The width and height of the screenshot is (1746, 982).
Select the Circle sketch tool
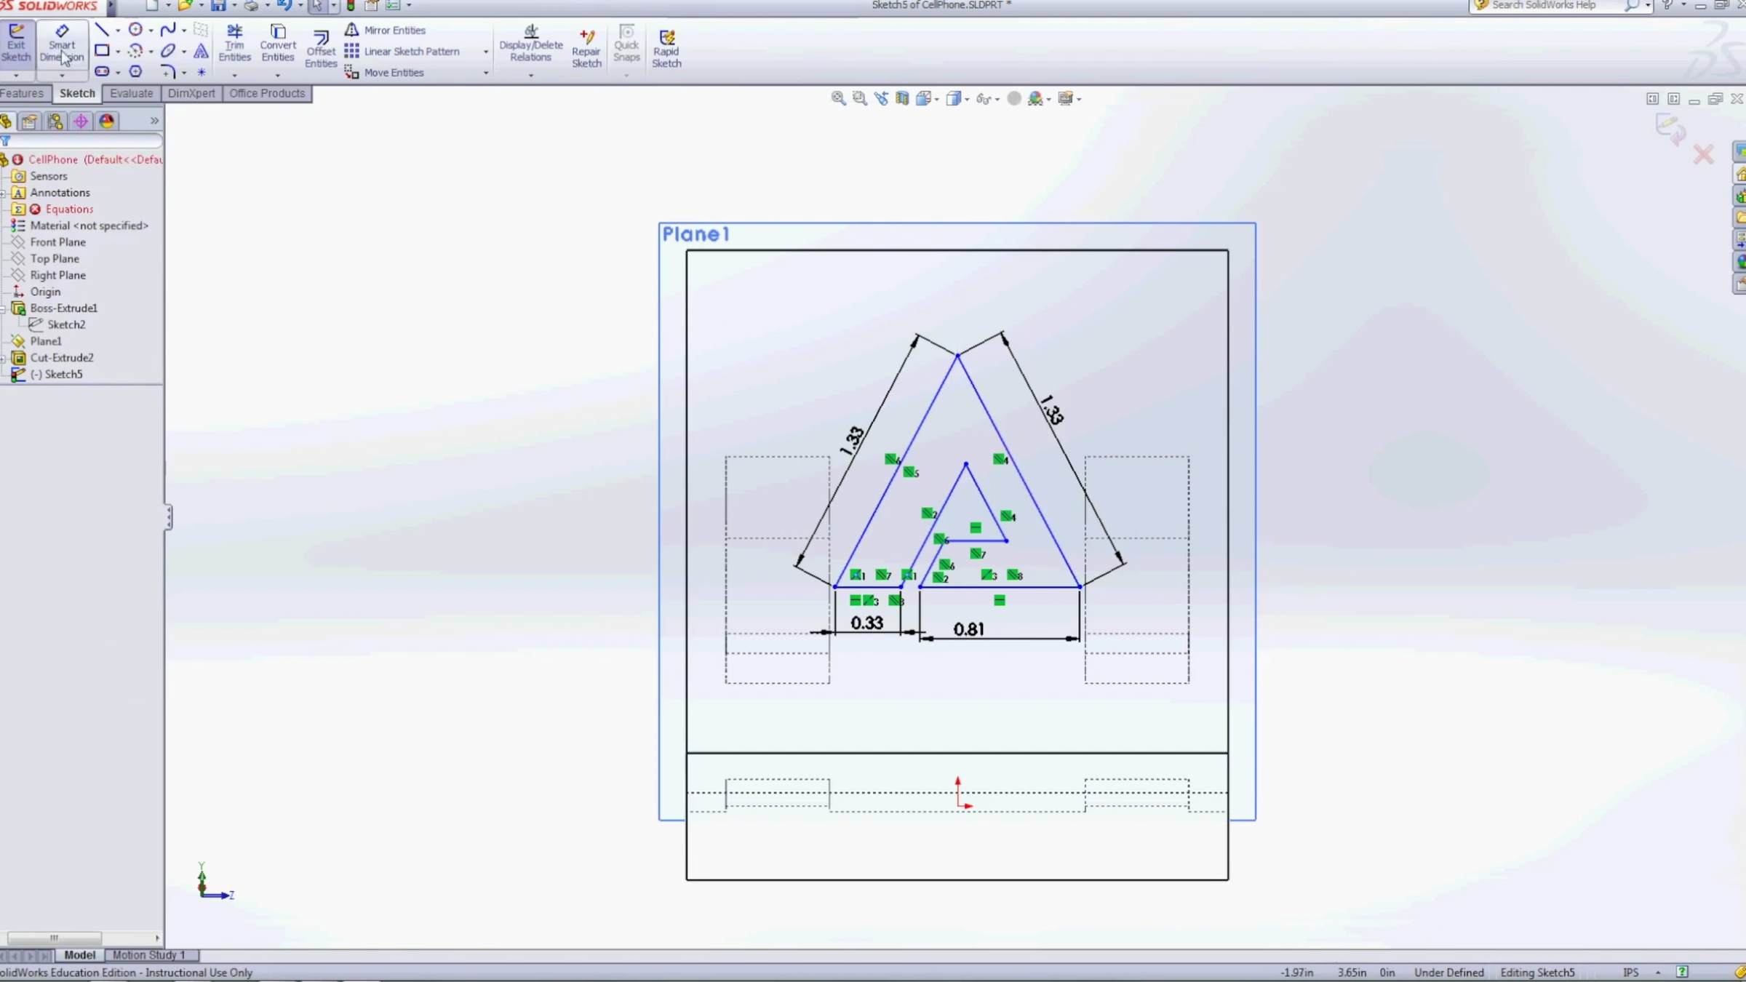click(135, 30)
